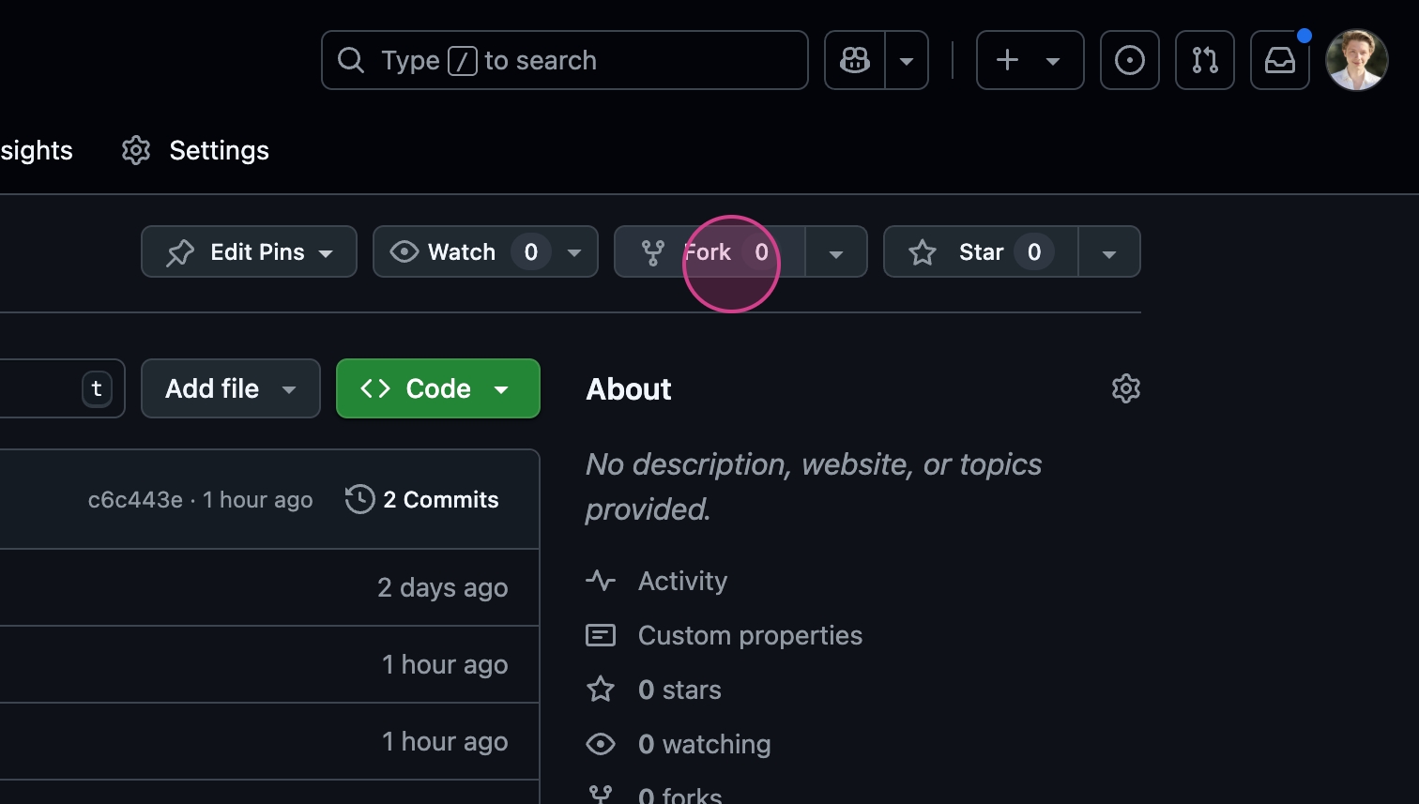Expand the Copilot dropdown arrow
This screenshot has height=804, width=1419.
pos(907,60)
